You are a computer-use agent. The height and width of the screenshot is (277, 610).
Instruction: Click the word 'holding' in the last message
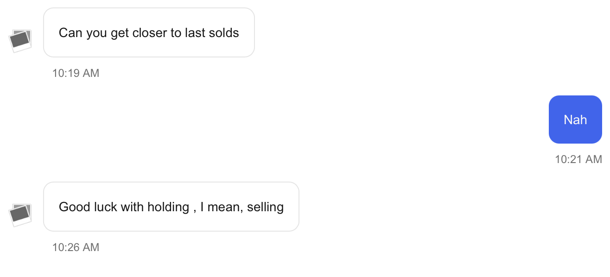tap(168, 207)
